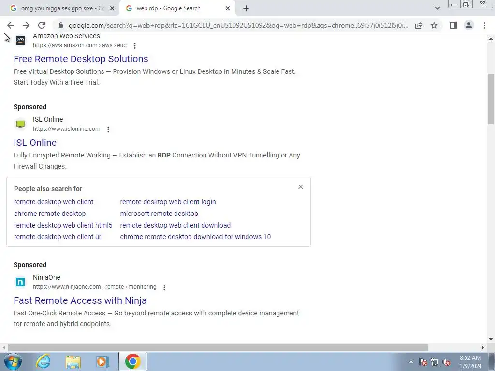Close the 'web rdp' tab
Viewport: 495px width, 371px height.
(228, 9)
